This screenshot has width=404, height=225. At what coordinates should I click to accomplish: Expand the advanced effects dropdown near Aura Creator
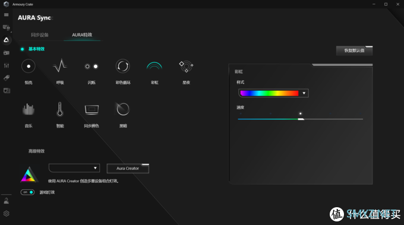[x=74, y=168]
